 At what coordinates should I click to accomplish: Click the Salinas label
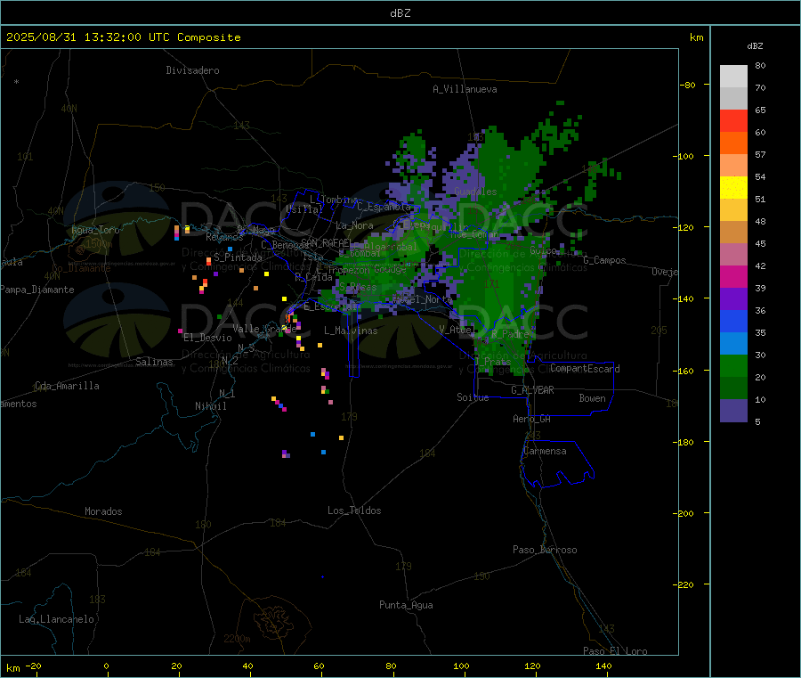(x=154, y=362)
